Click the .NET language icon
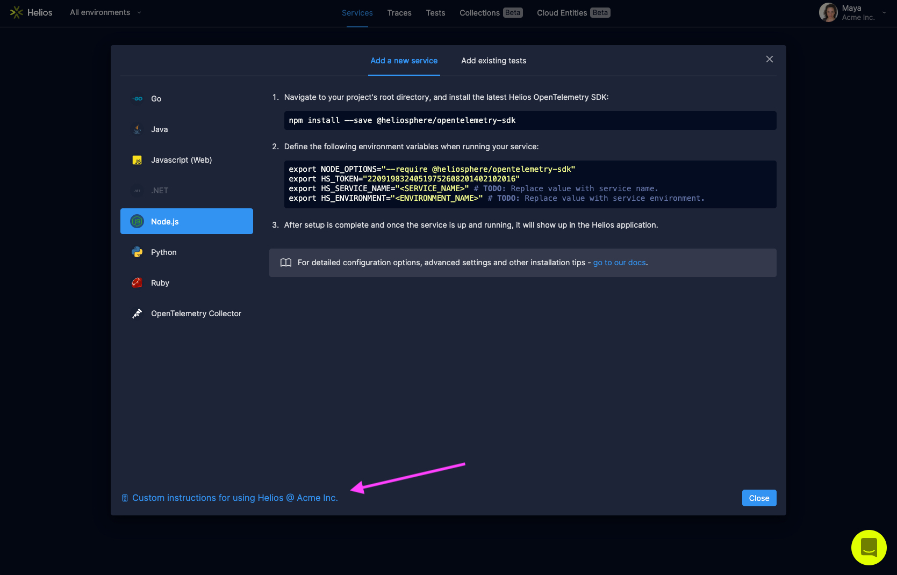Viewport: 897px width, 575px height. coord(138,191)
